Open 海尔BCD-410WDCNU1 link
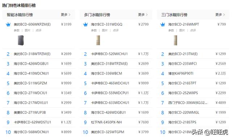232x139 pixels. tap(32, 74)
